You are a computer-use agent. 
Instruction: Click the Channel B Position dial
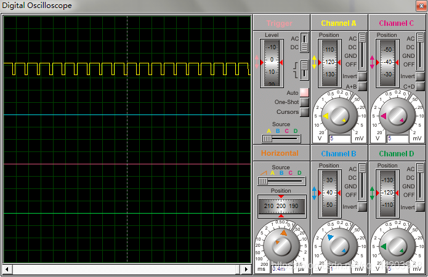point(329,193)
